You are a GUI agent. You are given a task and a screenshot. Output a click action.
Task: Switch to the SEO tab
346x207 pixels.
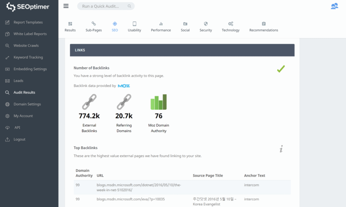click(115, 24)
